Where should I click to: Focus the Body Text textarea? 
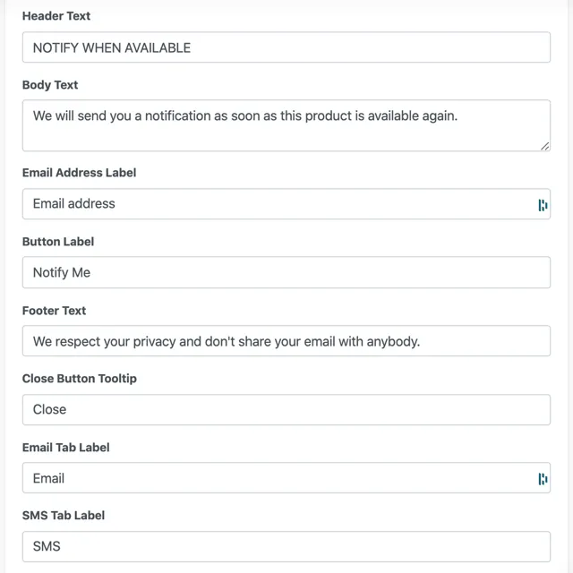click(x=286, y=125)
